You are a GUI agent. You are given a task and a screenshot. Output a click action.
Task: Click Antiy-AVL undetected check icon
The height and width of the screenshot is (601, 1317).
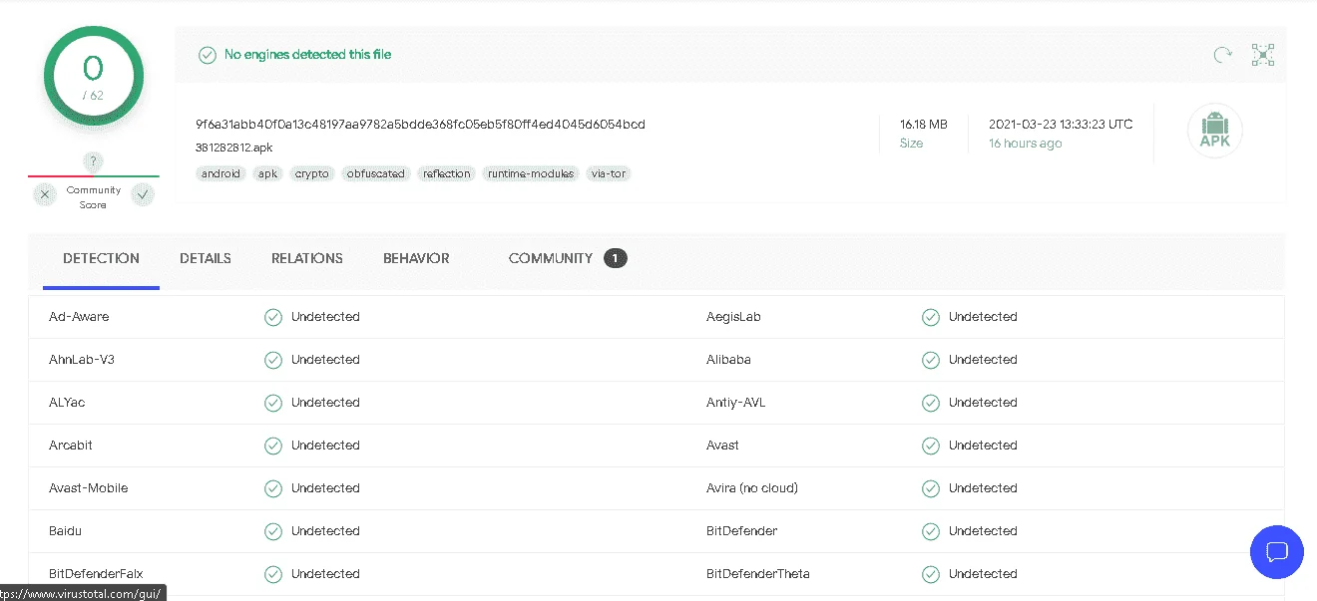pos(931,403)
